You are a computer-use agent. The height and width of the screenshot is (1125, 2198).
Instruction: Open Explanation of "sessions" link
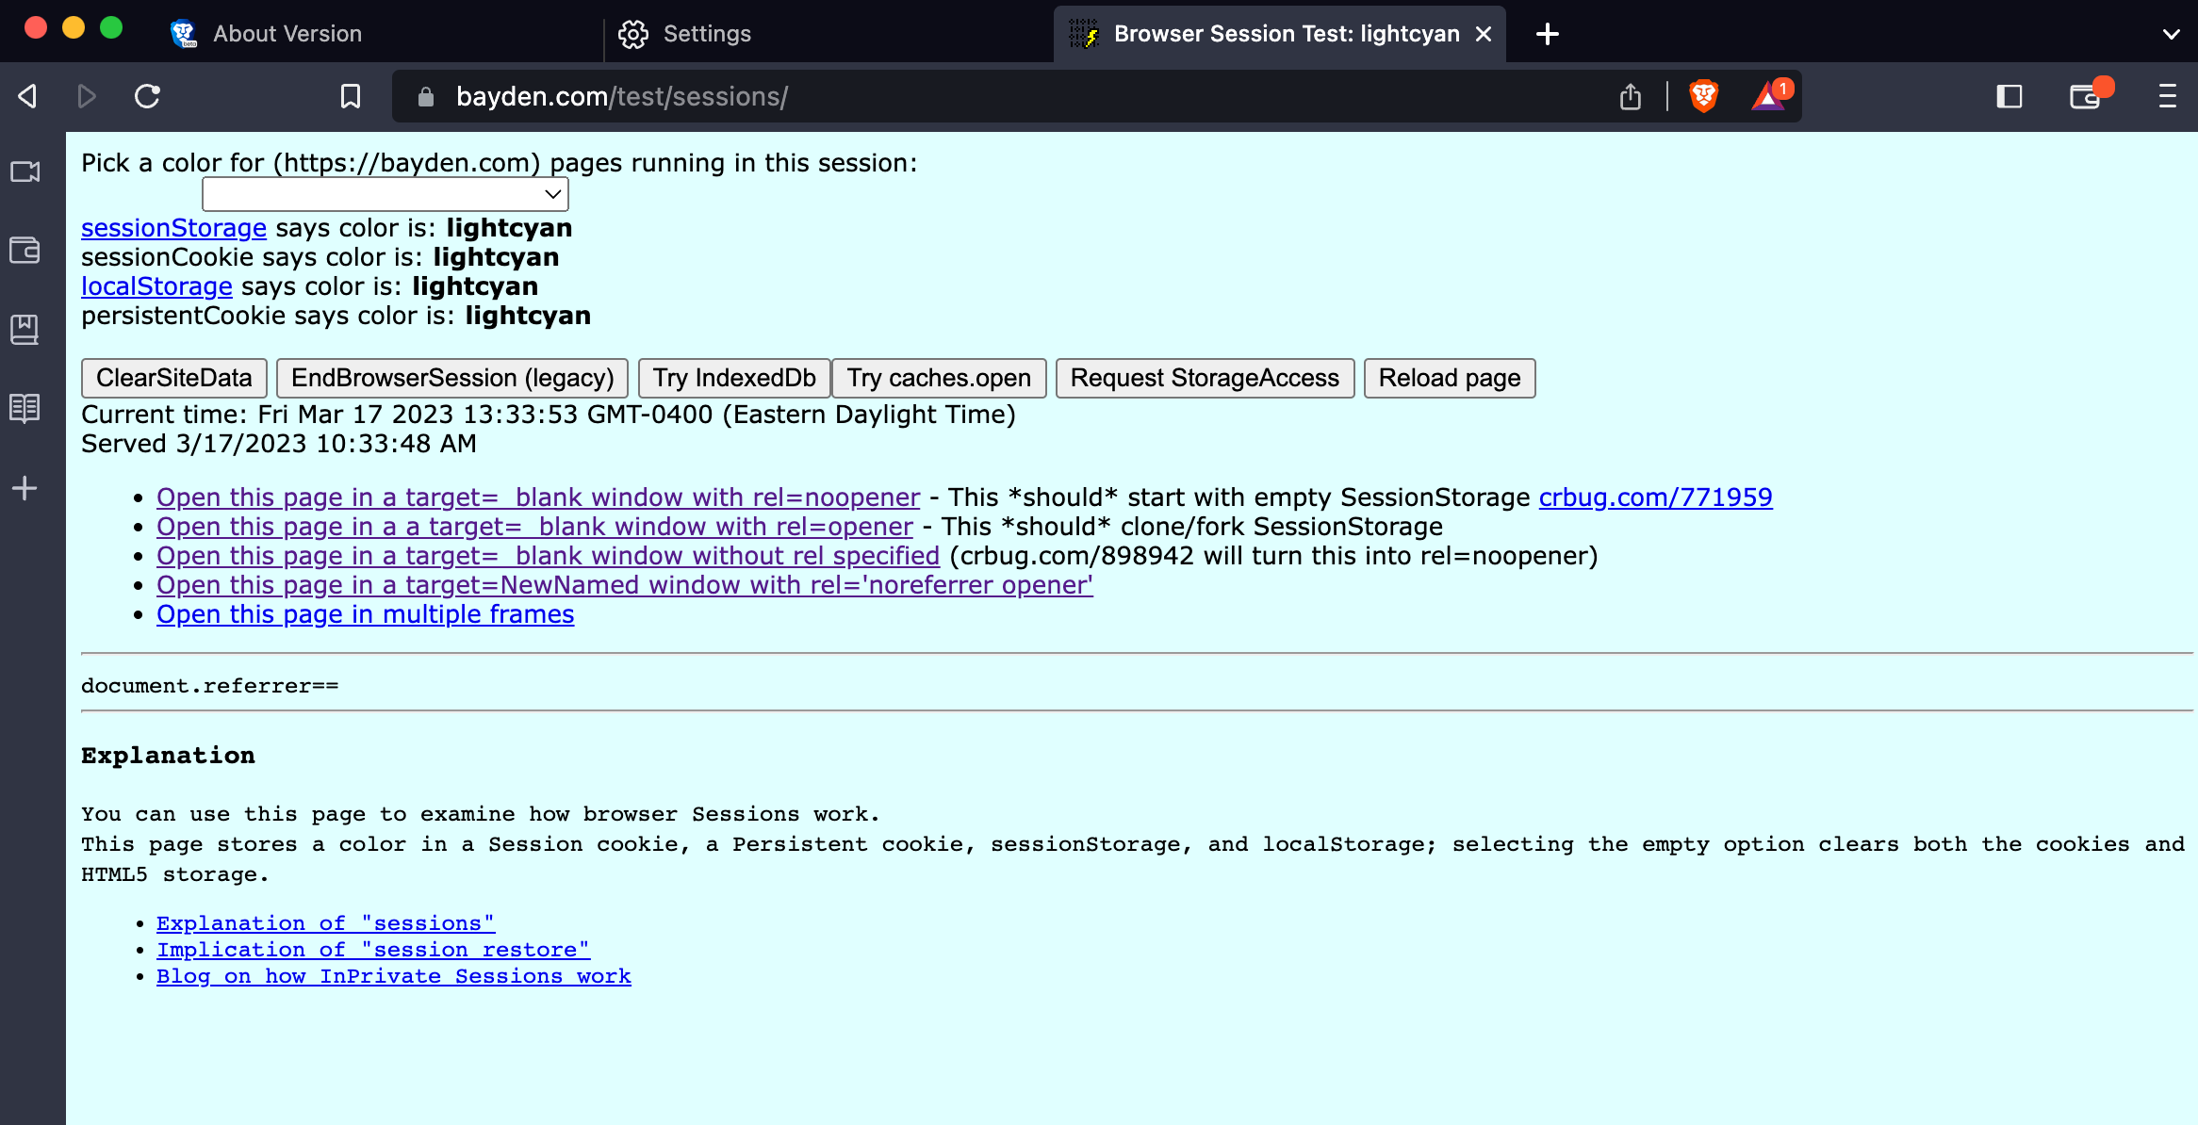coord(325,923)
